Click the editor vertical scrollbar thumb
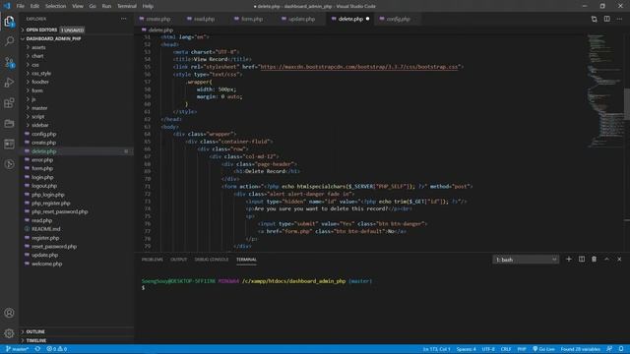 627,103
